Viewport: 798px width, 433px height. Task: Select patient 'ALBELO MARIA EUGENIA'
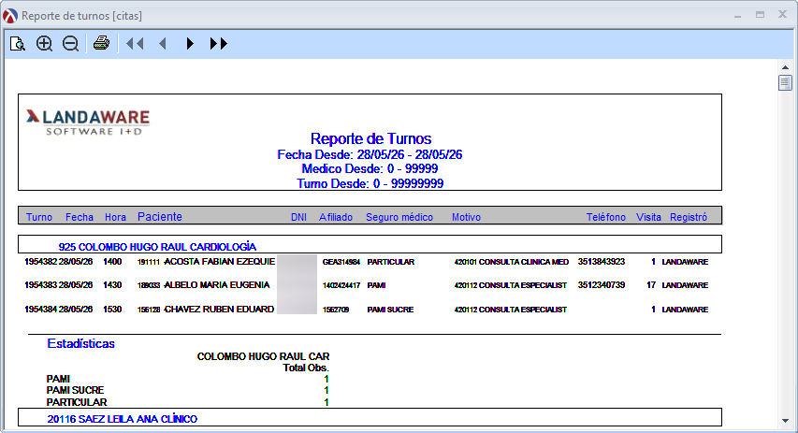(217, 285)
